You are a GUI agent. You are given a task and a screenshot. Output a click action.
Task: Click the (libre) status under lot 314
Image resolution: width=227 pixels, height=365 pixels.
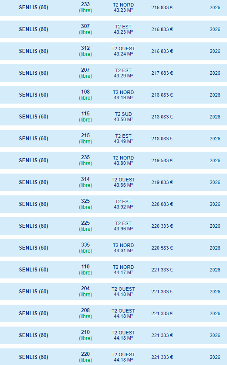click(85, 185)
